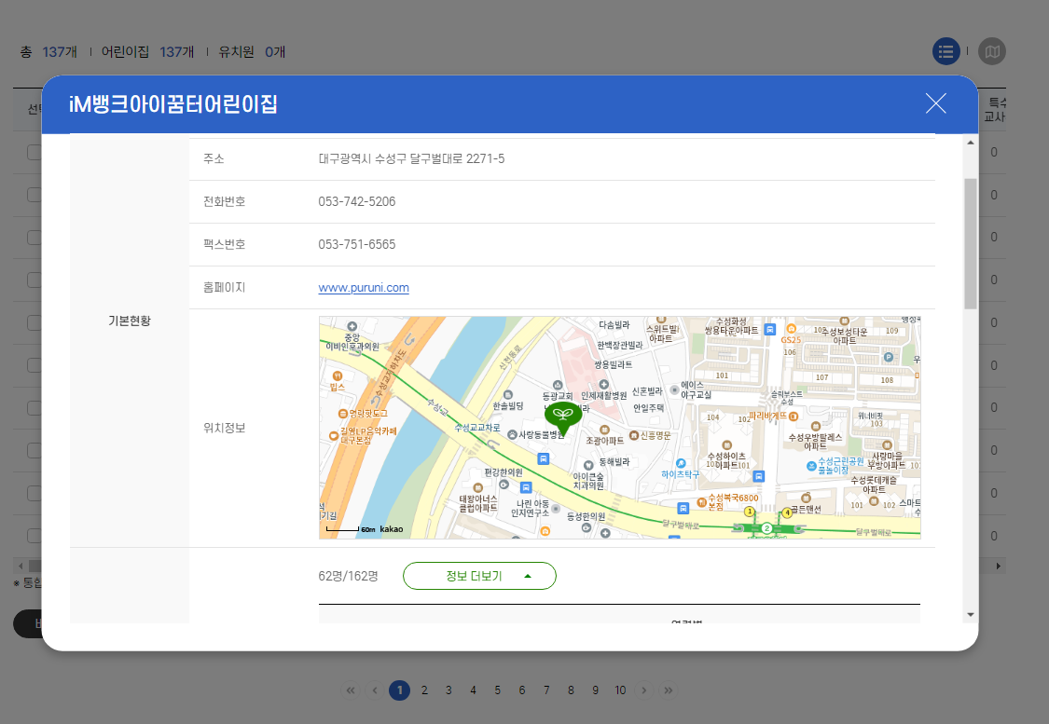Screen dimensions: 1049x724
Task: Click table horizontal scrollbar right arrow
Action: point(998,566)
